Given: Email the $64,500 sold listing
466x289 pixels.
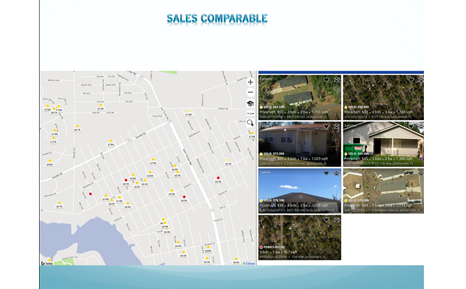Looking at the screenshot, I should pyautogui.click(x=336, y=80).
